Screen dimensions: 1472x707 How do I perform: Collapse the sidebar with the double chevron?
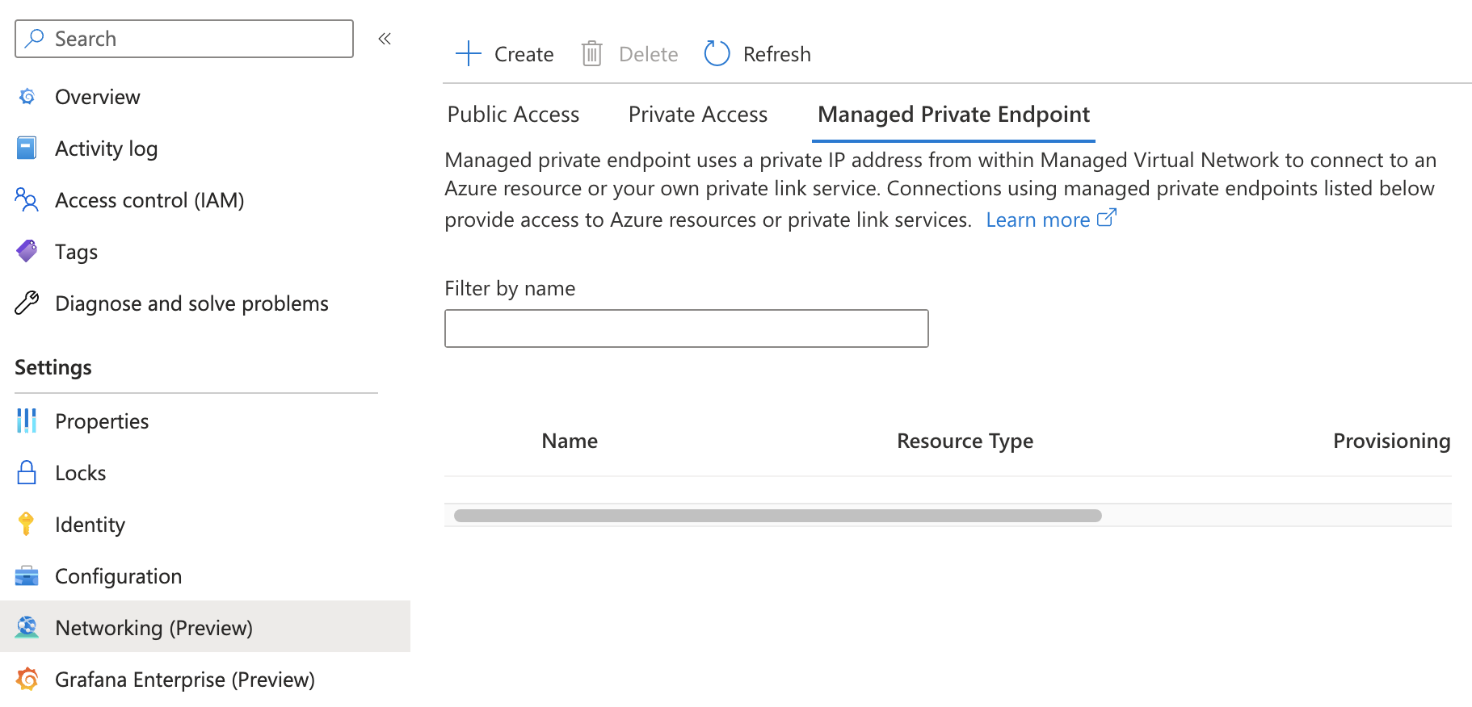tap(385, 39)
